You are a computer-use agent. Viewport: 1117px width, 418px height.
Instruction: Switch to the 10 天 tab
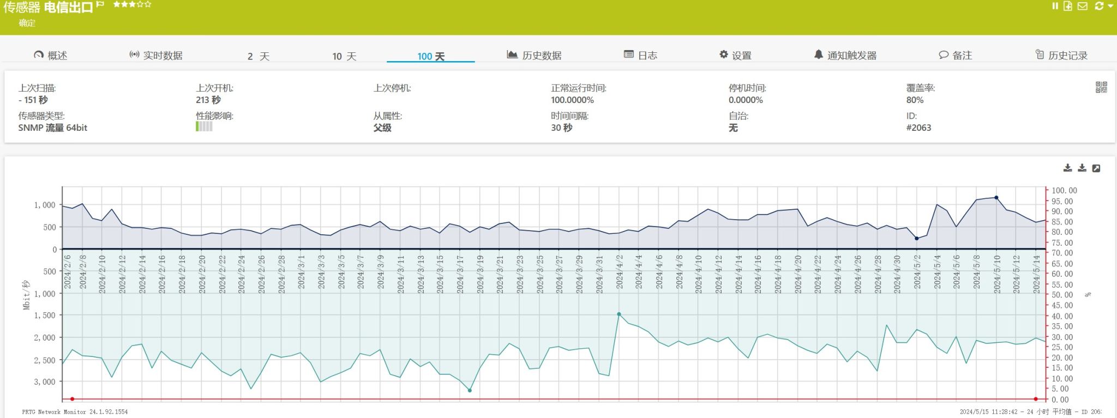[344, 56]
